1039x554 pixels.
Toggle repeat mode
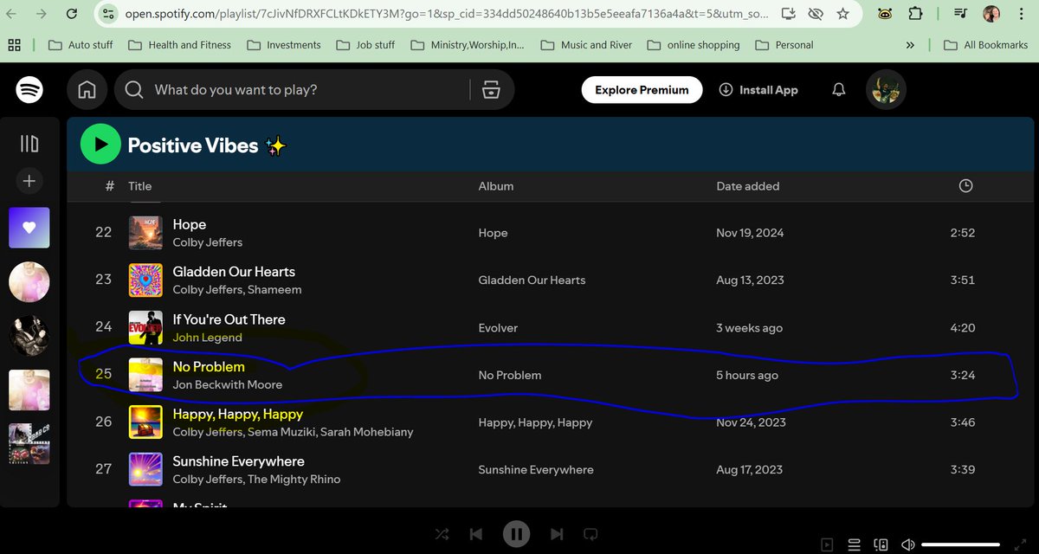590,534
